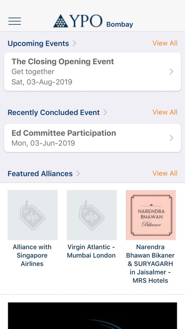View All featured alliances
Viewport: 185px width, 329px height.
pos(165,173)
